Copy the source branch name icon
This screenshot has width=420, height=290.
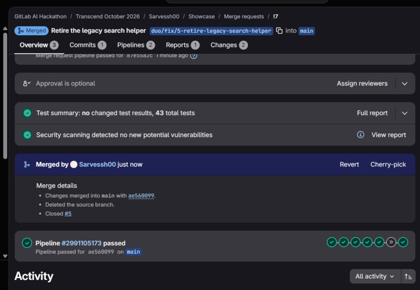click(x=279, y=31)
